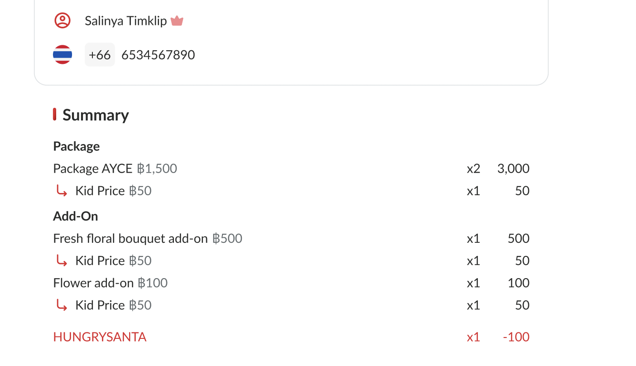Image resolution: width=636 pixels, height=366 pixels.
Task: Click the customer name Salinya Timklip
Action: pos(125,21)
